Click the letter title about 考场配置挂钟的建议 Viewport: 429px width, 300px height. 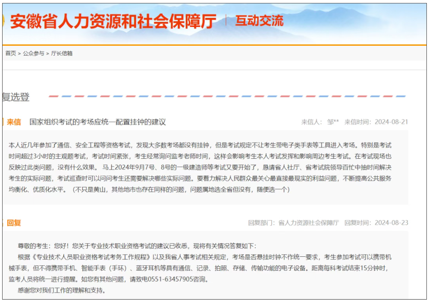tap(98, 122)
